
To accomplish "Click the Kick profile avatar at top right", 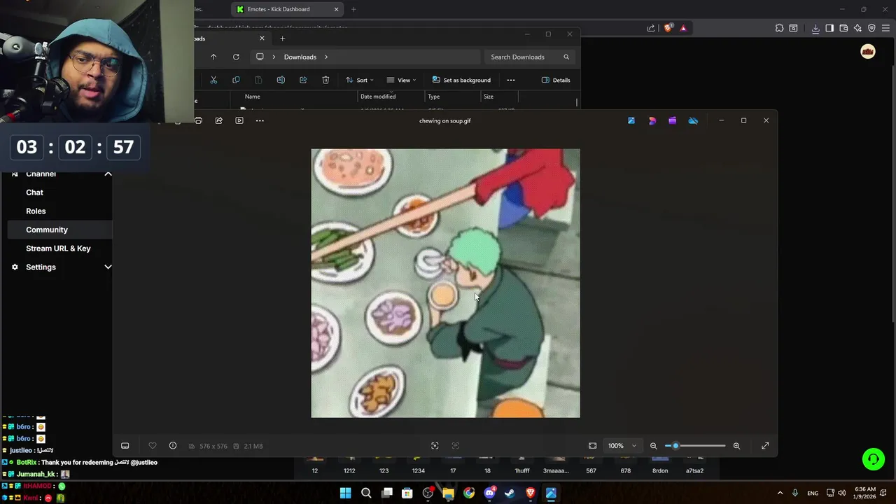I will pos(868,52).
